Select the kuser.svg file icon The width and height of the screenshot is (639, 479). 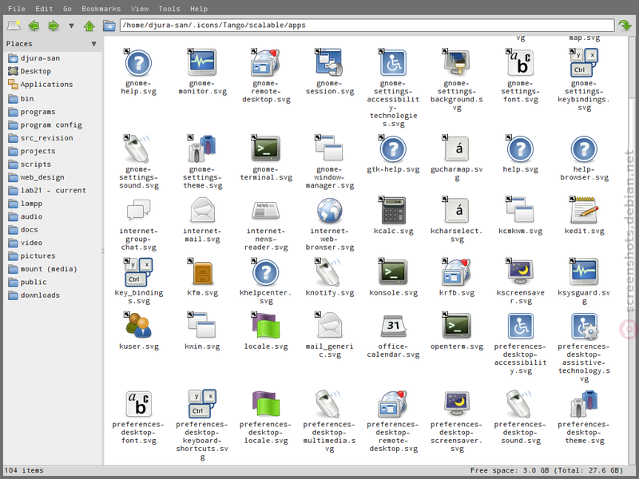coord(138,326)
